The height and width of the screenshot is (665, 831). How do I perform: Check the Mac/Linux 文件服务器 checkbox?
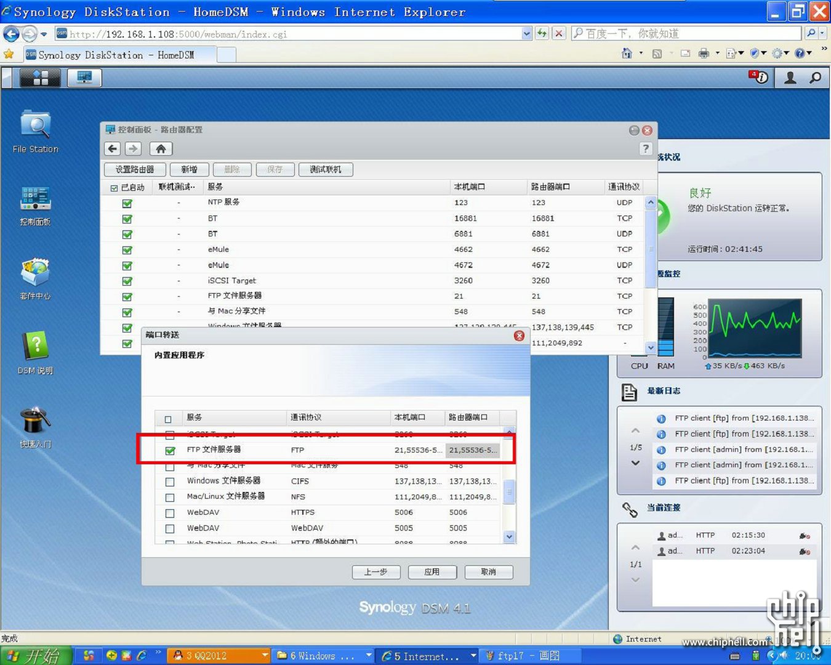point(170,498)
